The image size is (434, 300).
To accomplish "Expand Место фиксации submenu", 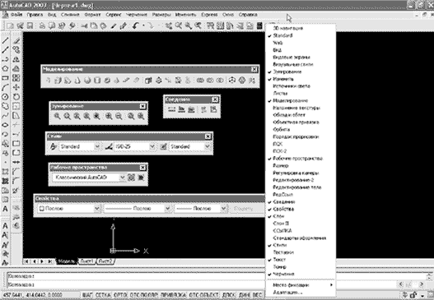I will (x=301, y=285).
